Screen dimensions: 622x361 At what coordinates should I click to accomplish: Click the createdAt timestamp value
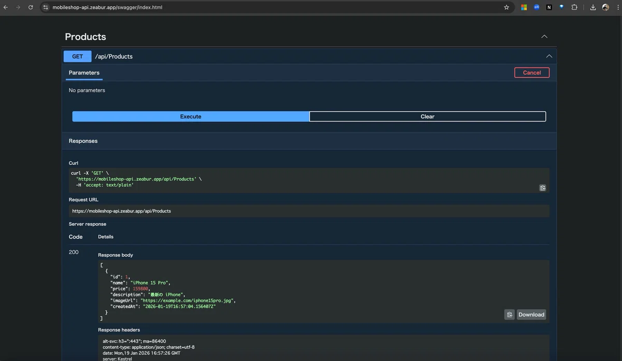179,306
